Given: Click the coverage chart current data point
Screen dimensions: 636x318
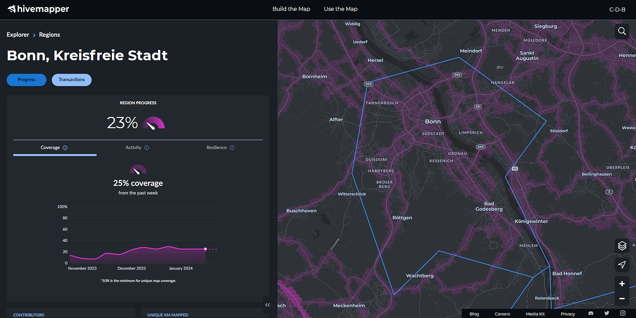Looking at the screenshot, I should point(205,249).
